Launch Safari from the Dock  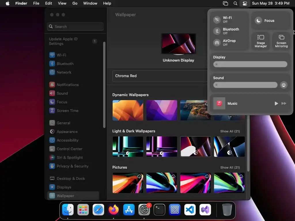click(98, 209)
